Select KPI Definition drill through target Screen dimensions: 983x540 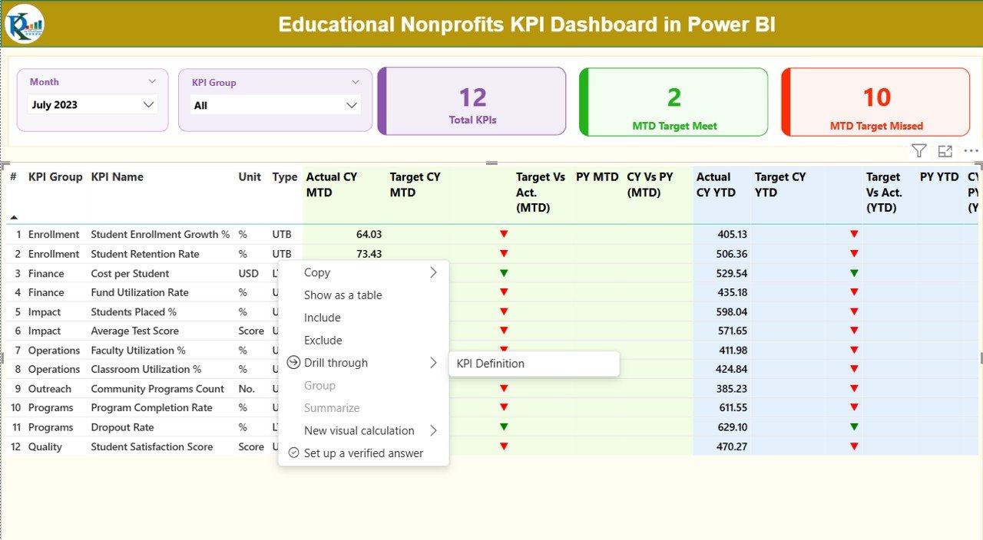click(x=491, y=364)
